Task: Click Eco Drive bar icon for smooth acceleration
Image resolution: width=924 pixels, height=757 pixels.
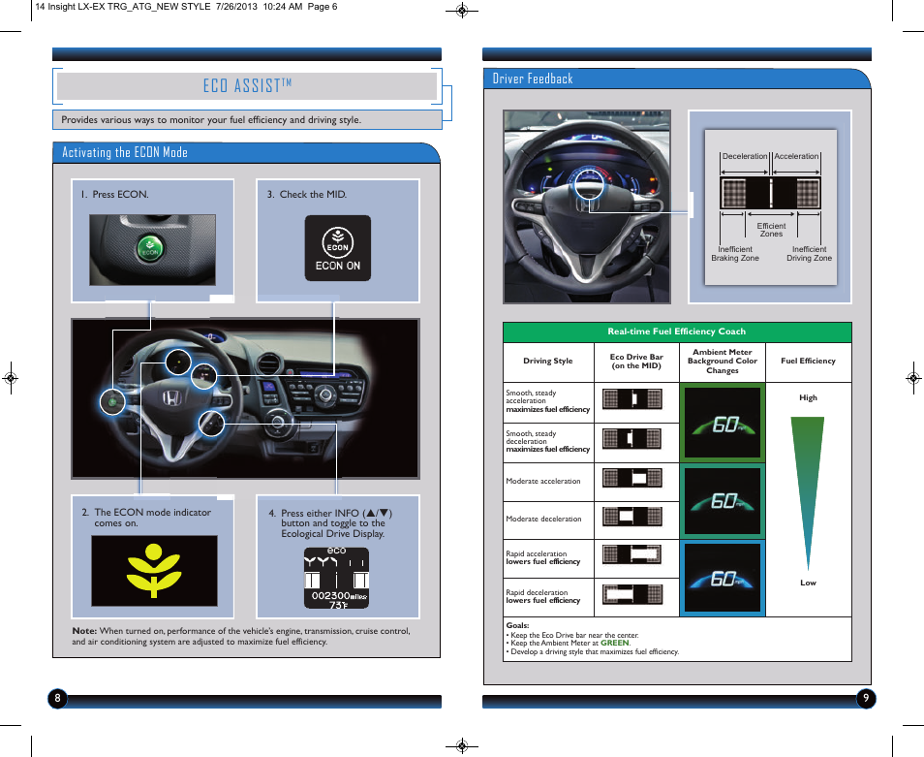Action: coord(632,399)
